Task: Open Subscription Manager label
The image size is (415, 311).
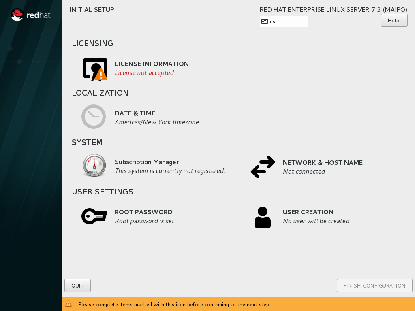Action: (x=147, y=162)
